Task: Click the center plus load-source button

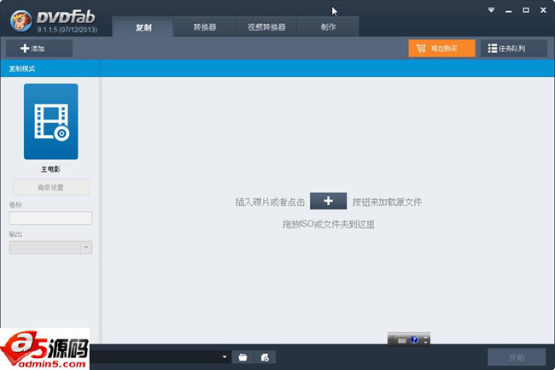Action: click(328, 201)
